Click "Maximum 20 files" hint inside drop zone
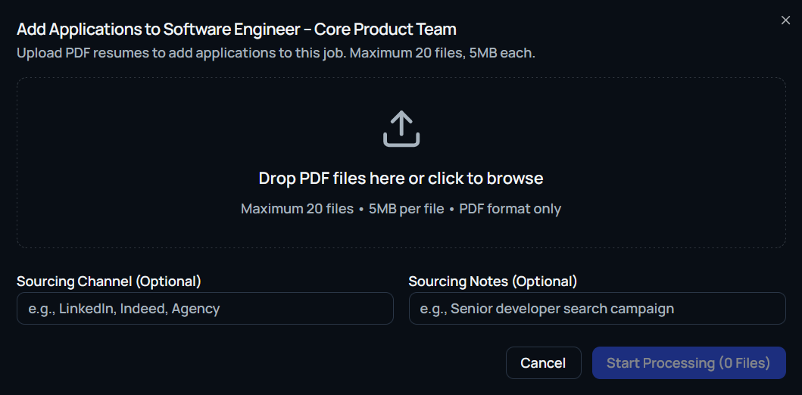Image resolution: width=802 pixels, height=395 pixels. pyautogui.click(x=297, y=209)
